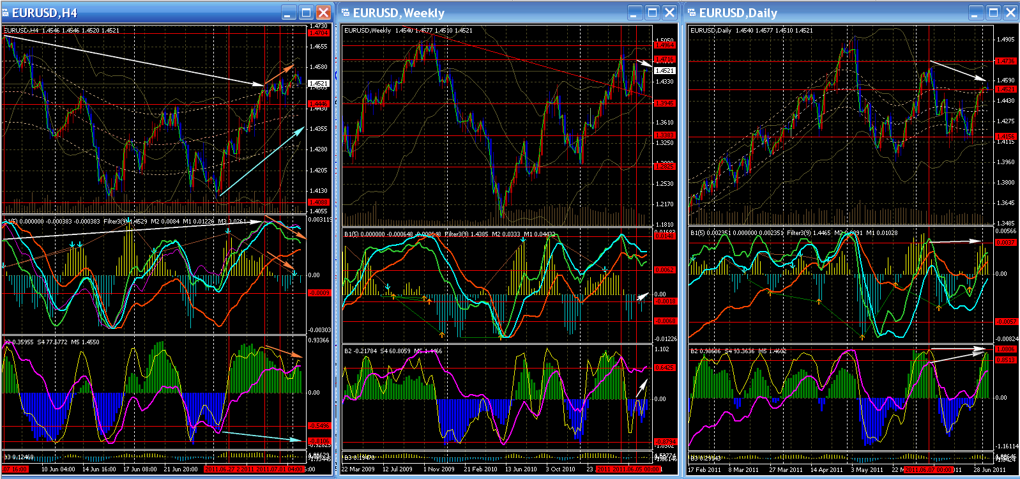1020x479 pixels.
Task: Click the EURUSD,H4 window's chart icon
Action: coord(6,13)
